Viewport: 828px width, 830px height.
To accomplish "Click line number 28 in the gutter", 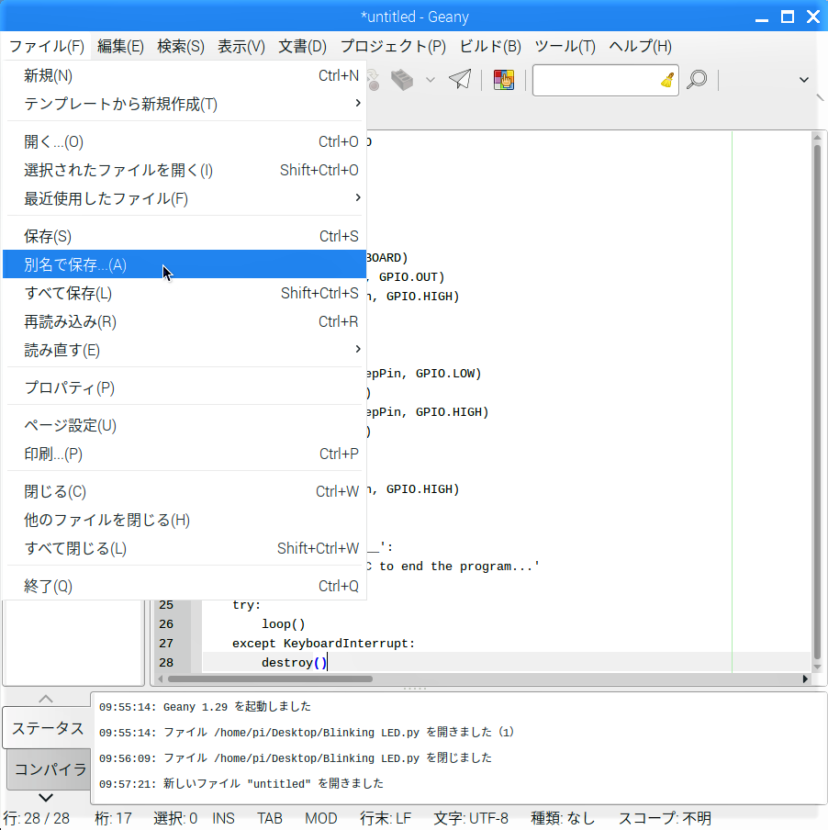I will point(166,663).
